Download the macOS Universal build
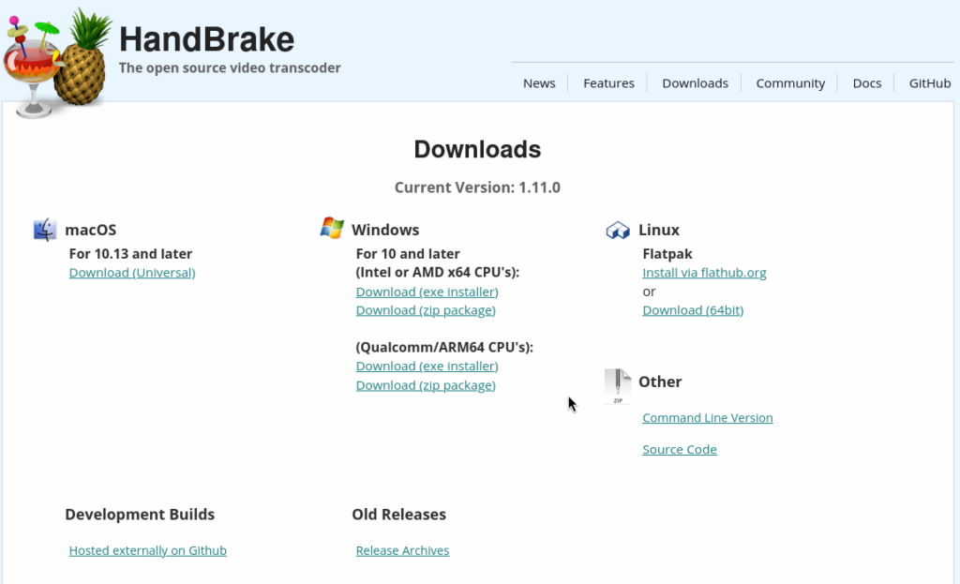Viewport: 960px width, 584px height. point(131,272)
